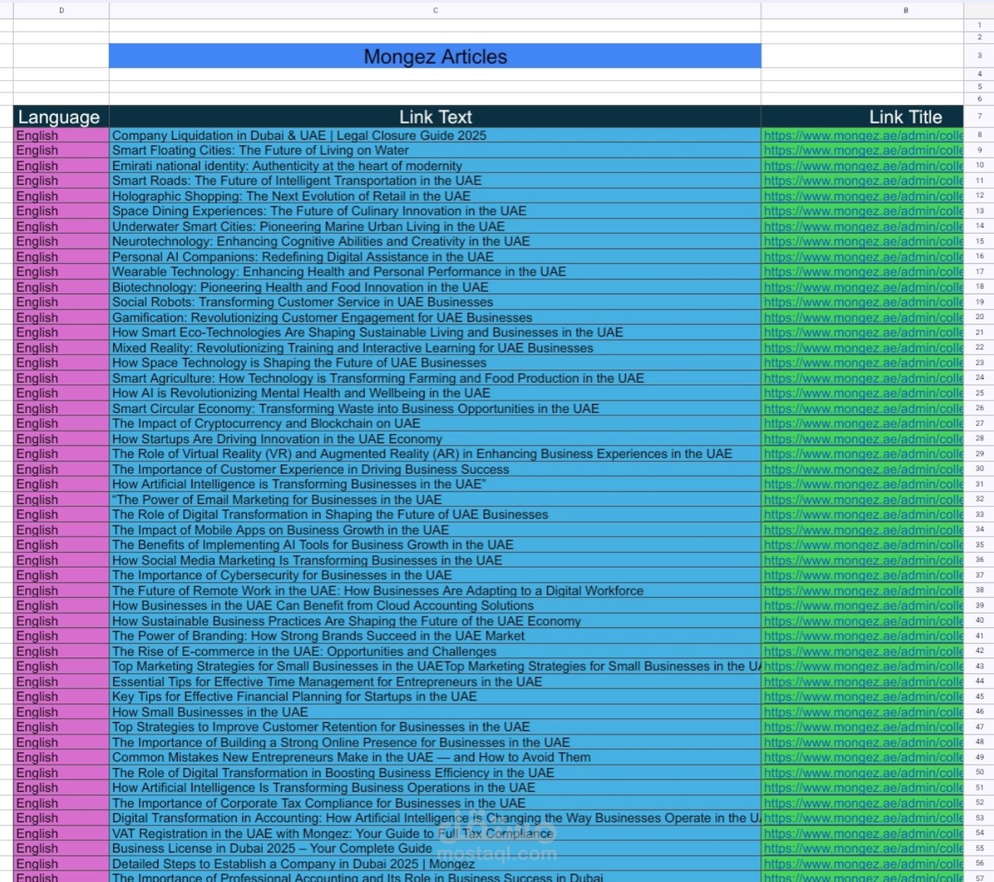Click 'Role of Virtual Reality (VR)' cell

[435, 453]
